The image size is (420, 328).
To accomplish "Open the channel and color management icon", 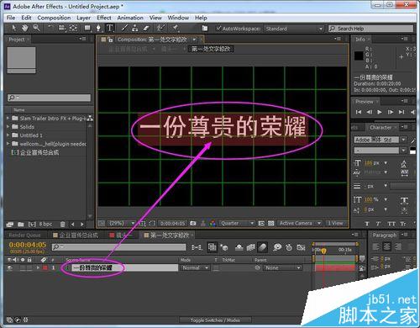I will point(213,224).
